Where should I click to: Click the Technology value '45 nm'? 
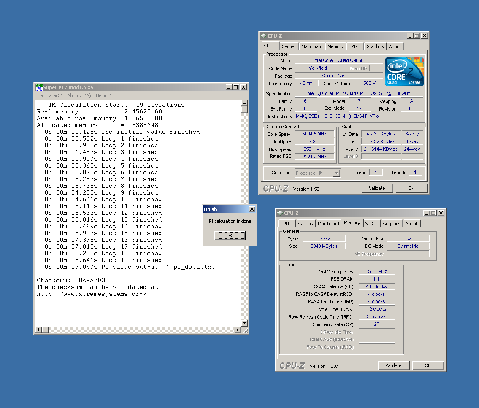point(306,84)
